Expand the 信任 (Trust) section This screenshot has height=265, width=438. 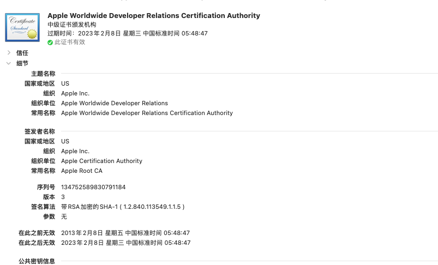[x=9, y=52]
